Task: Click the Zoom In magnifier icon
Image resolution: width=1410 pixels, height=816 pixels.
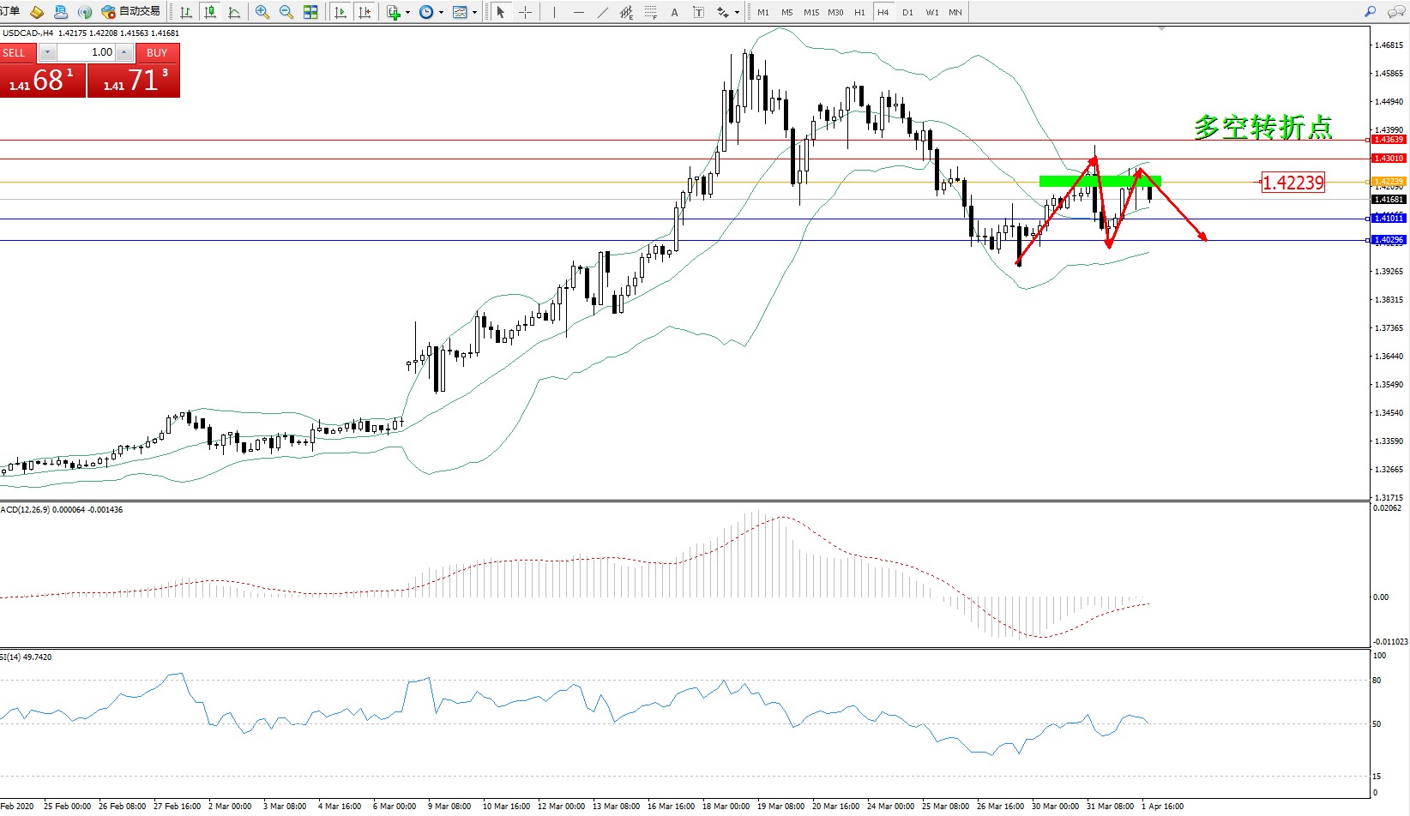Action: pyautogui.click(x=262, y=12)
